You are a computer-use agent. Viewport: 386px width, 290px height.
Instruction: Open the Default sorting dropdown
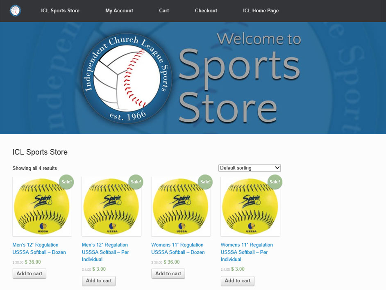pos(250,168)
